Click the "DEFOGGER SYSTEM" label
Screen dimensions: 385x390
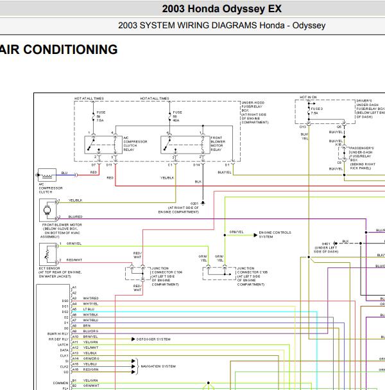(153, 339)
